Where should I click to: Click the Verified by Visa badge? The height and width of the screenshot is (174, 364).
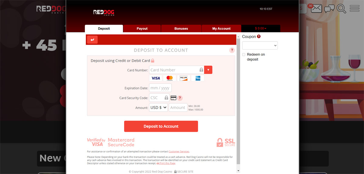[96, 142]
